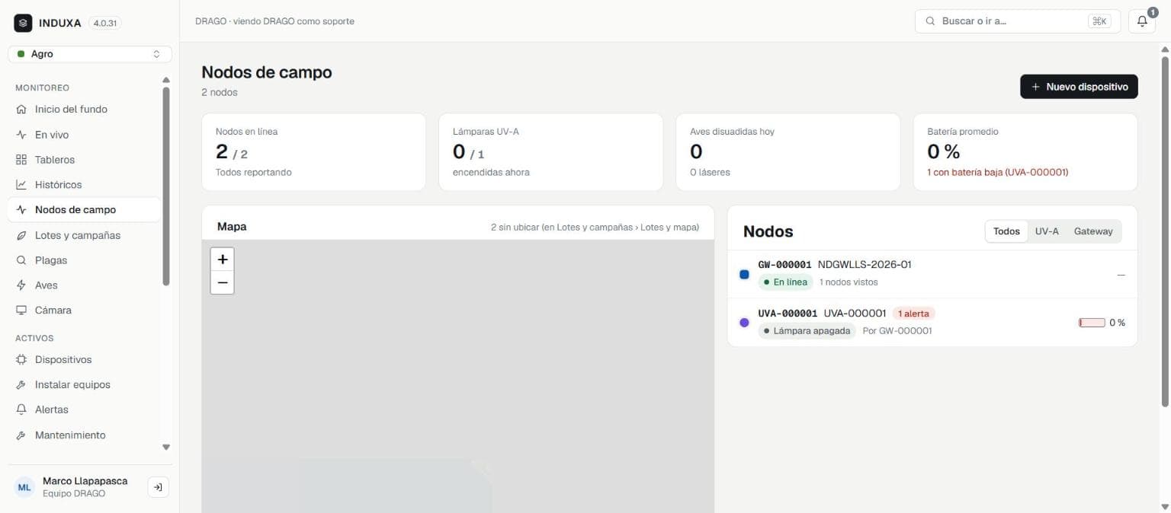
Task: Select the UV-A filter tab
Action: pos(1047,231)
